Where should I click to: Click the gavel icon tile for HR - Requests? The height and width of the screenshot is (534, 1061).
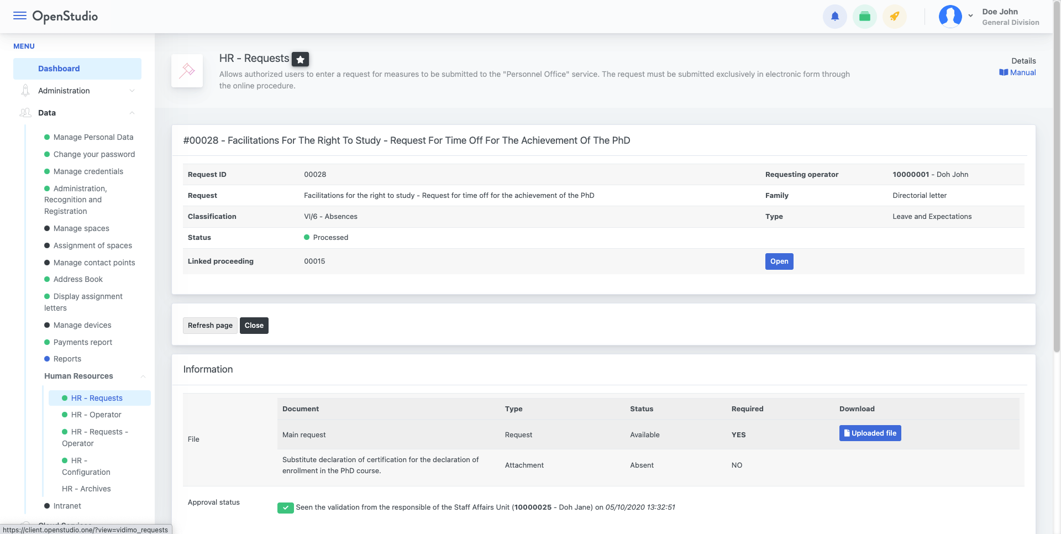(187, 71)
